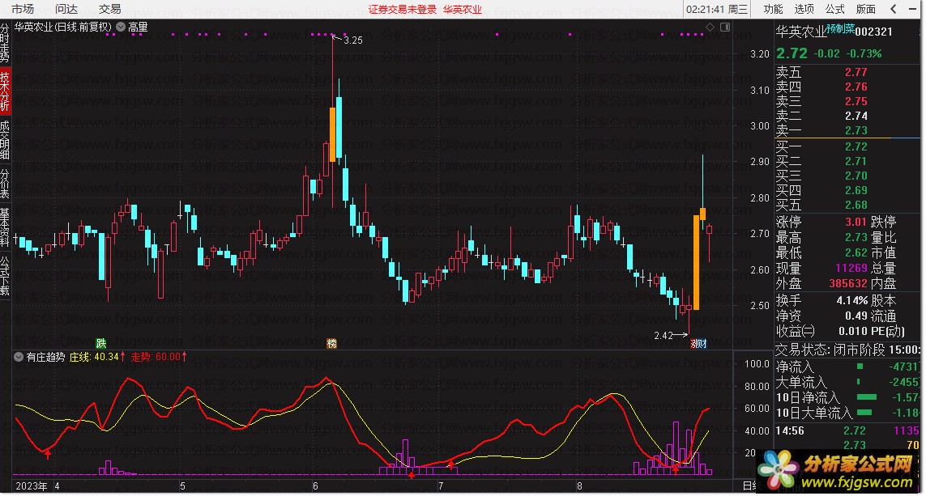Image resolution: width=926 pixels, height=496 pixels.
Task: Click the 涨停 value 3.01
Action: pos(856,223)
